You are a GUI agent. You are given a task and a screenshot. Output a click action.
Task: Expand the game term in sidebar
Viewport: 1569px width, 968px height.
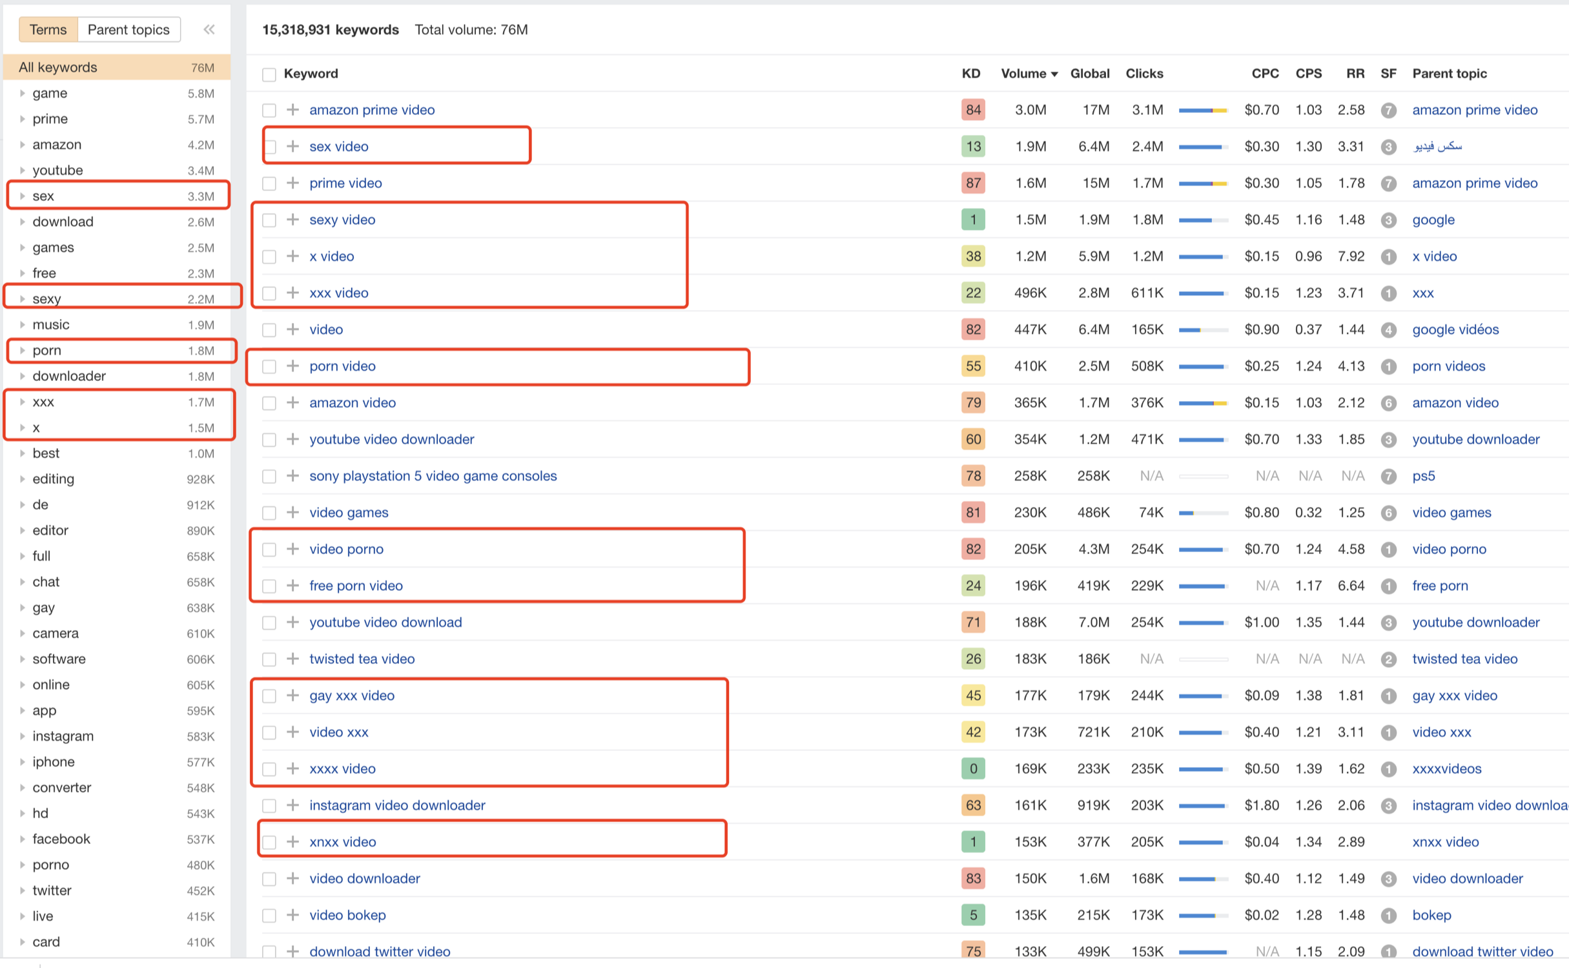click(23, 94)
